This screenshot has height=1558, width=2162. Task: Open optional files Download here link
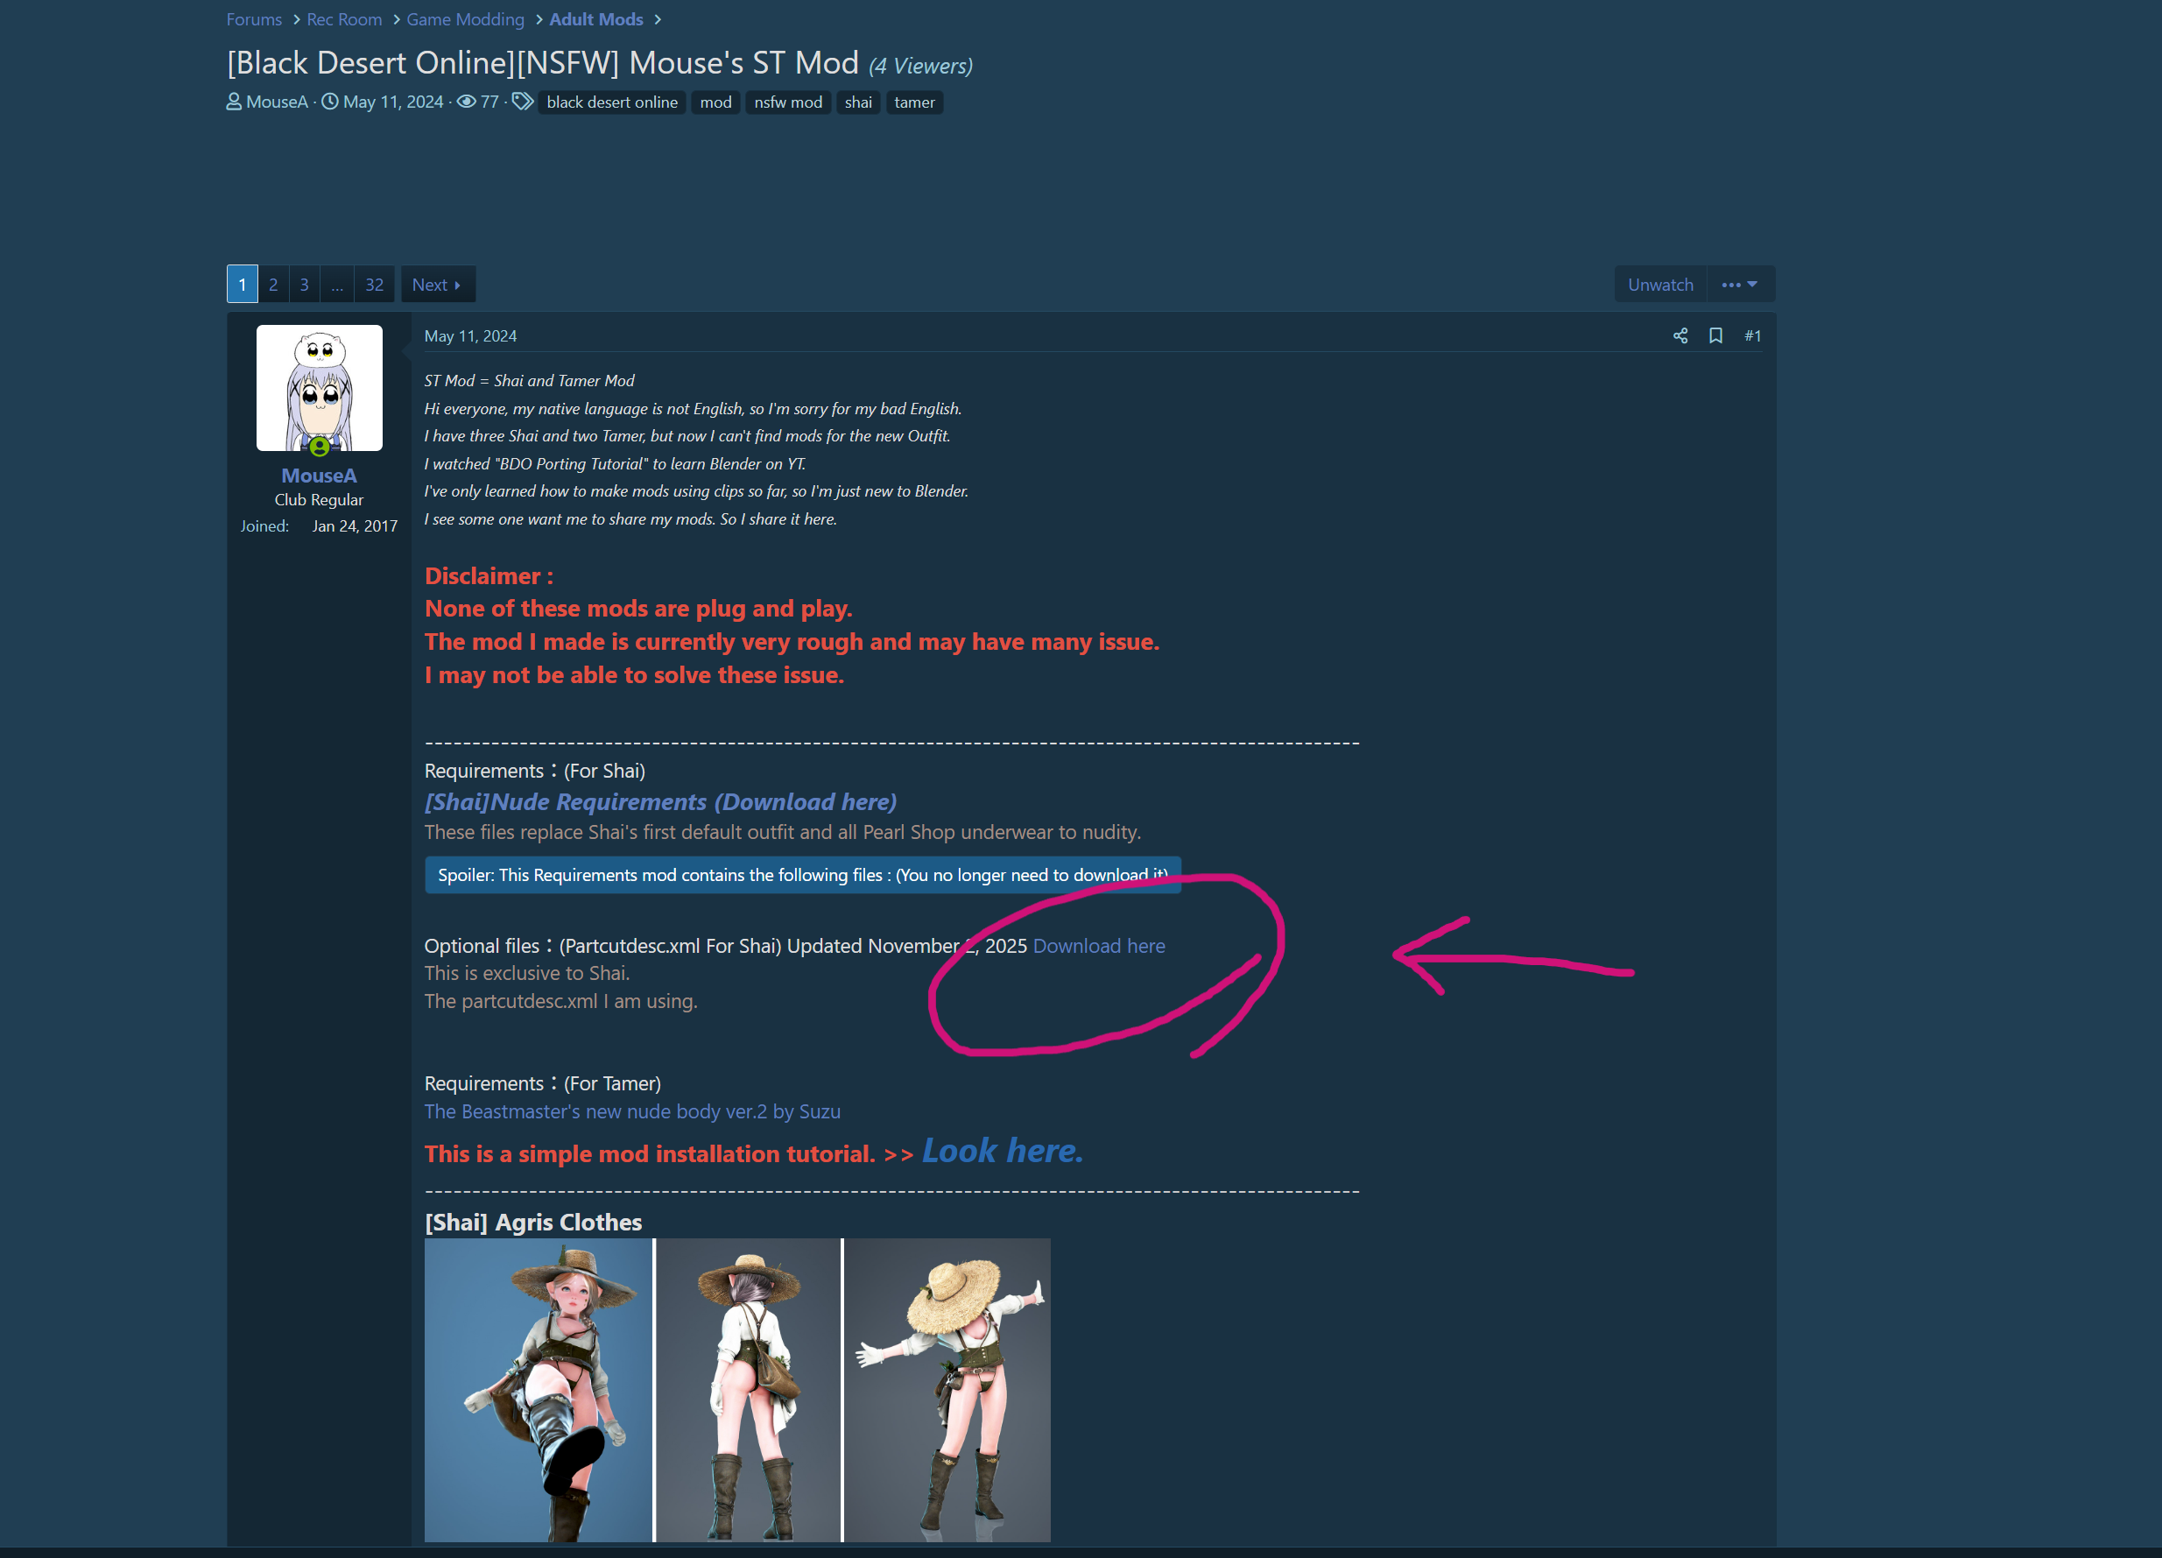(1098, 945)
